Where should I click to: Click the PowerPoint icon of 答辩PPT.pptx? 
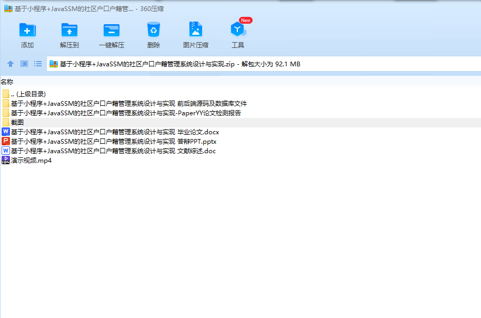[5, 141]
